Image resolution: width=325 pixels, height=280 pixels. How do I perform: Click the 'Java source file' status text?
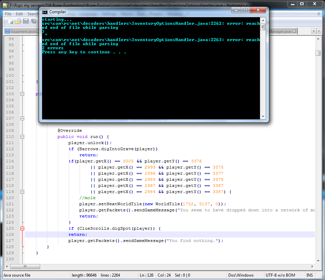click(x=17, y=275)
